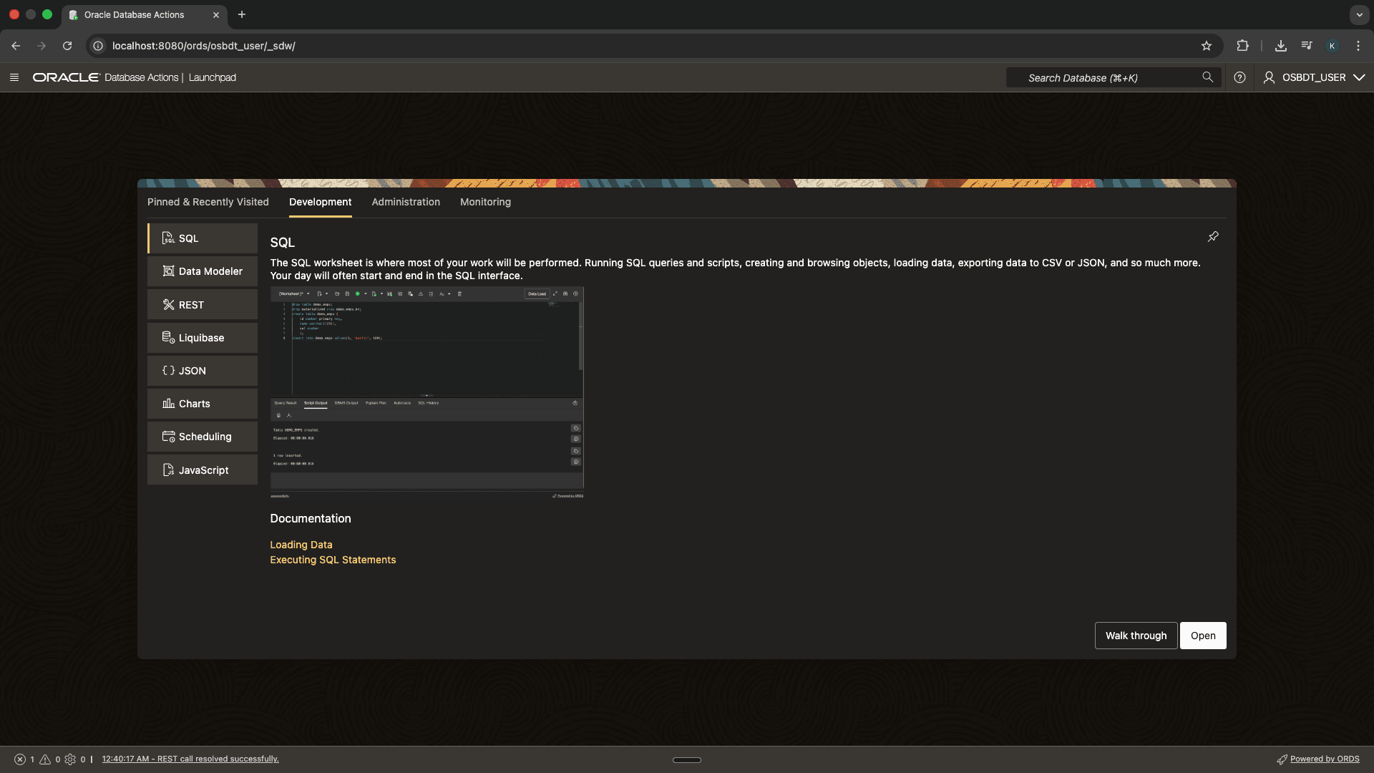1374x773 pixels.
Task: Click the errors icon in status bar
Action: coord(20,759)
